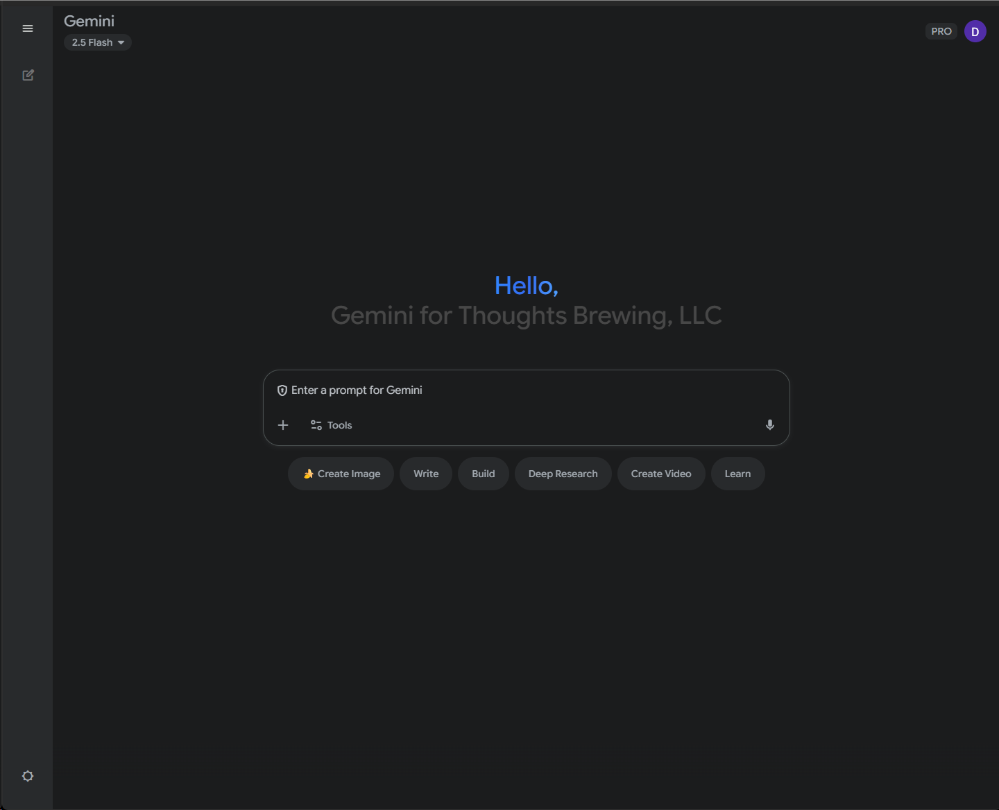Screen dimensions: 999x810
Task: Pick the Deep Research chip
Action: [563, 474]
